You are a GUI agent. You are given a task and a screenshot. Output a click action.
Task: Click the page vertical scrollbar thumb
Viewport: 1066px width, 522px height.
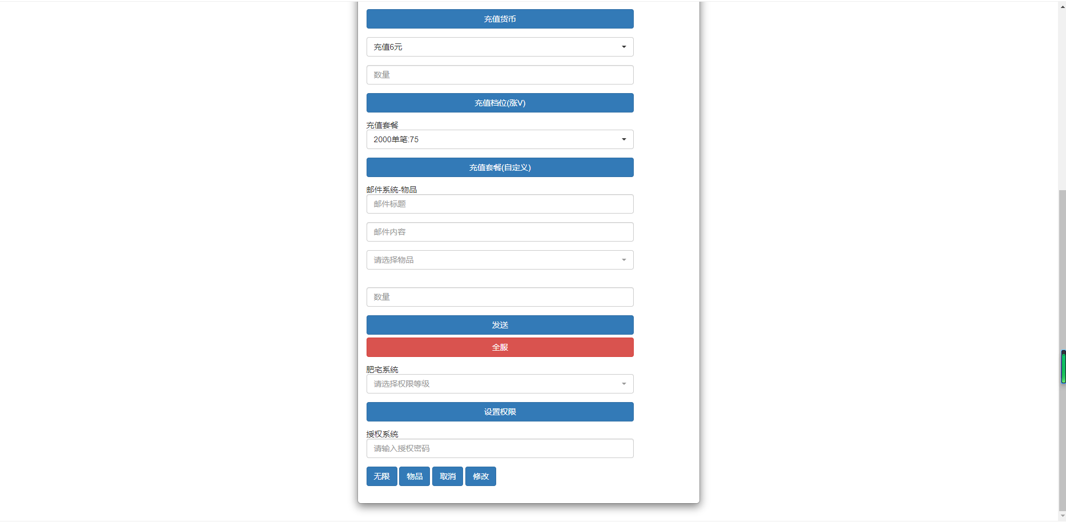click(x=1062, y=350)
